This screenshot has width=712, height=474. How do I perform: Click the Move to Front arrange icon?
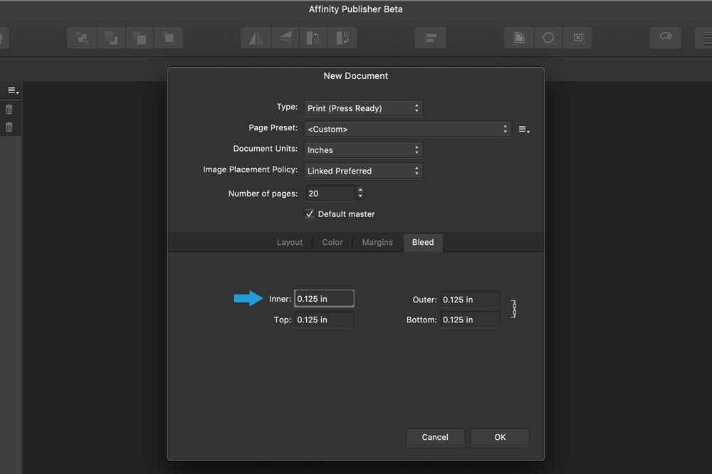169,38
